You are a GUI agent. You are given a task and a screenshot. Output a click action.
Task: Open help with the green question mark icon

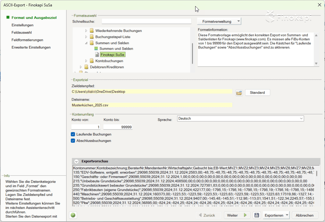click(x=73, y=215)
